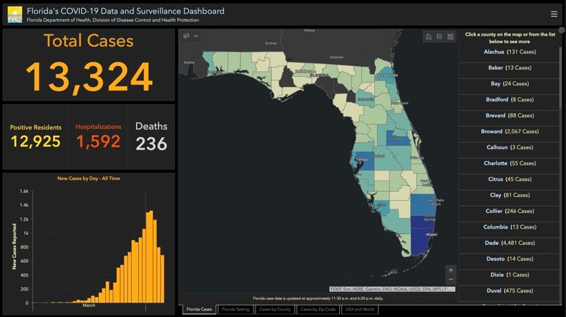Choose Dade (4,481 Cases) from the list
Screen dimensions: 566x317
coord(509,243)
